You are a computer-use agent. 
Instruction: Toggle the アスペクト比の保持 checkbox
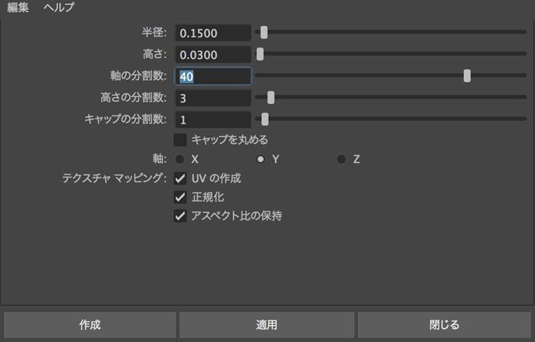(x=180, y=216)
